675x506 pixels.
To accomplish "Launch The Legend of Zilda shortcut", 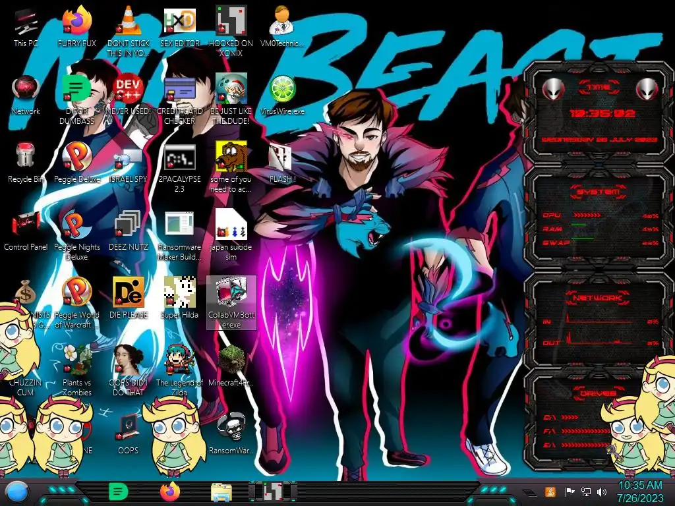I will point(179,370).
